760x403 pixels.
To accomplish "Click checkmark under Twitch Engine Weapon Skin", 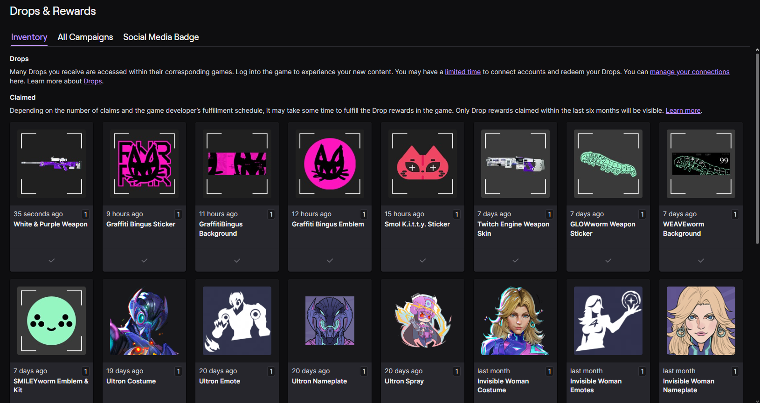I will 515,260.
